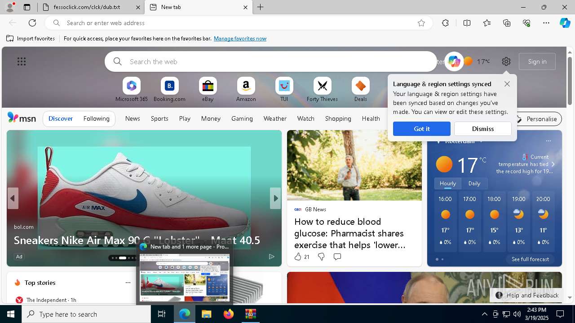Screen dimensions: 575x323
Task: Select the Discover feed tab
Action: coord(61,118)
